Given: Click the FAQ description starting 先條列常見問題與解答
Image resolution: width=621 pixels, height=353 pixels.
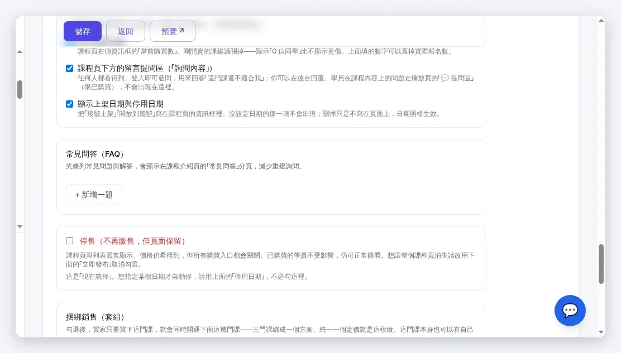Looking at the screenshot, I should 185,166.
